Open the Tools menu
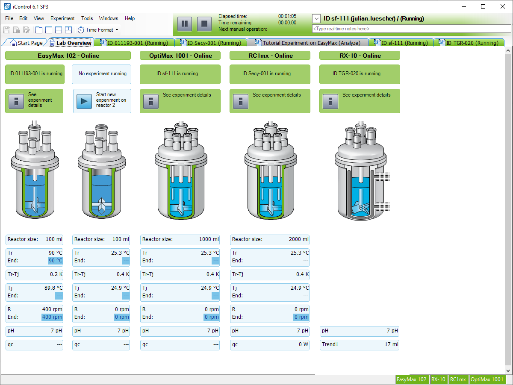Image resolution: width=513 pixels, height=385 pixels. pyautogui.click(x=87, y=18)
